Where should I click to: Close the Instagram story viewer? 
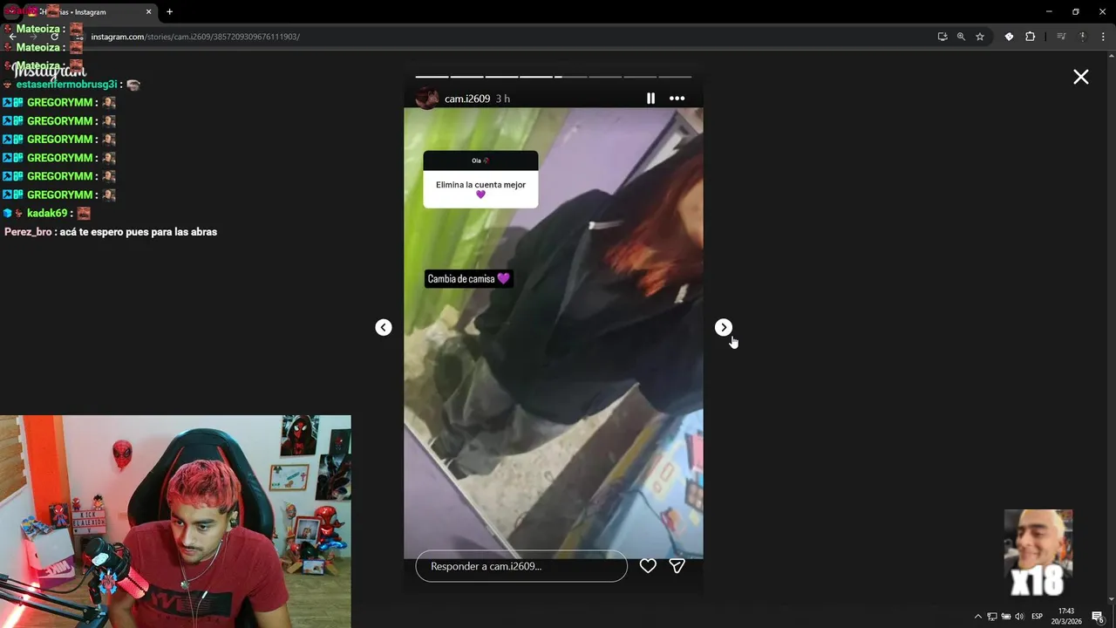1081,77
